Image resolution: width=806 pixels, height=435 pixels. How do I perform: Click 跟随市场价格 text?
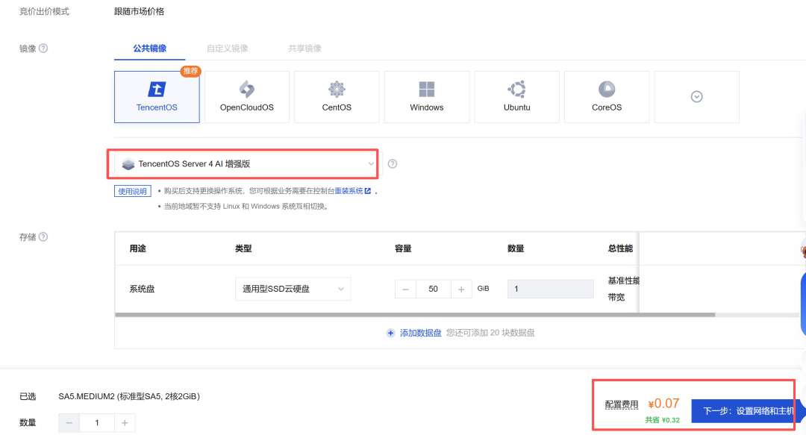coord(139,11)
